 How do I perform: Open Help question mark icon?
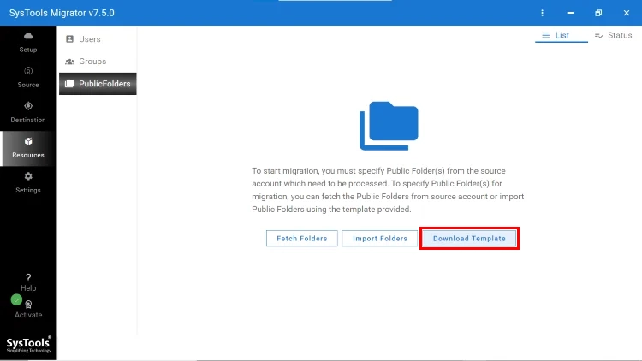pyautogui.click(x=28, y=278)
